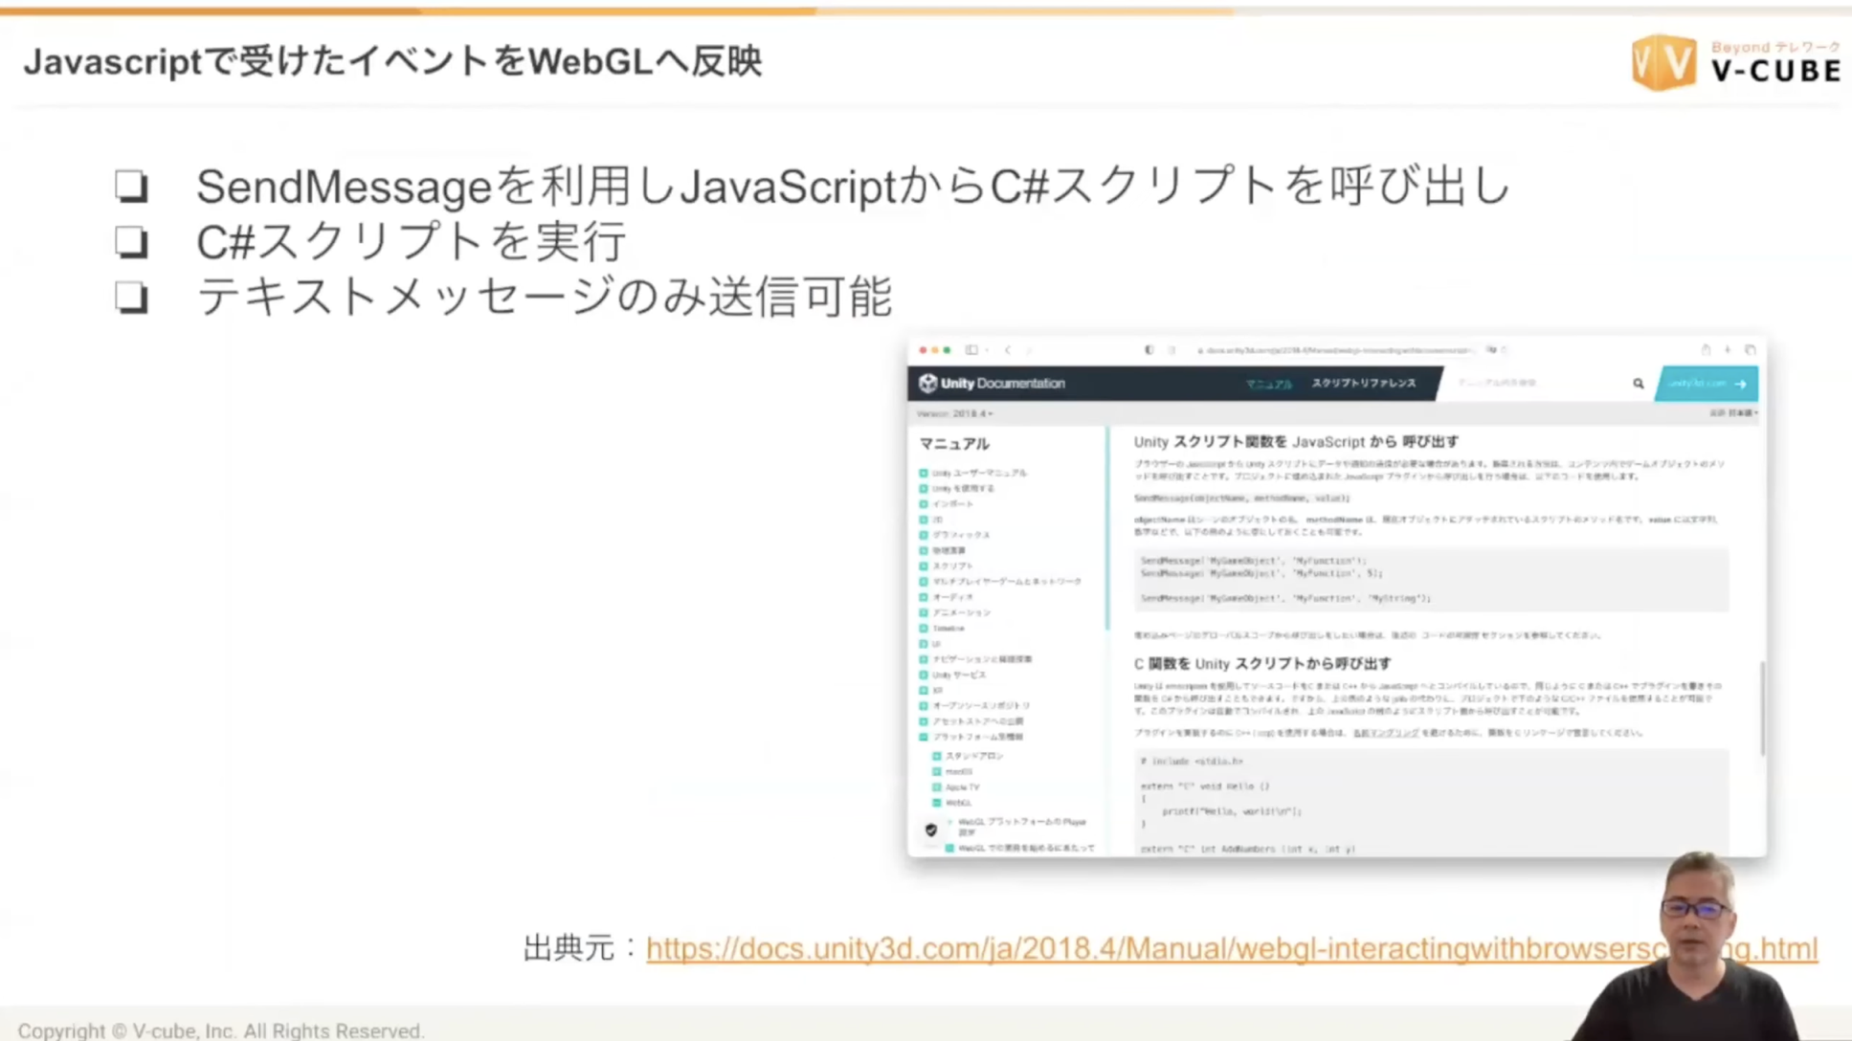Click the unity3d.com arrow button
1852x1041 pixels.
click(x=1707, y=384)
